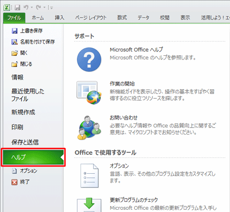Open Customize Quick Access Toolbar dropdown
Image resolution: width=230 pixels, height=212 pixels.
pyautogui.click(x=51, y=8)
